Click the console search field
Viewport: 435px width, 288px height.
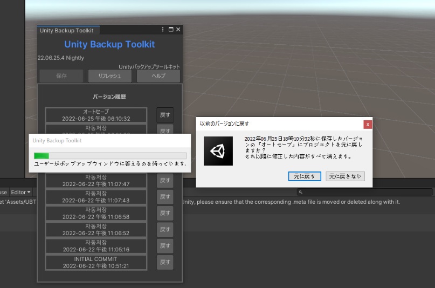pos(365,192)
